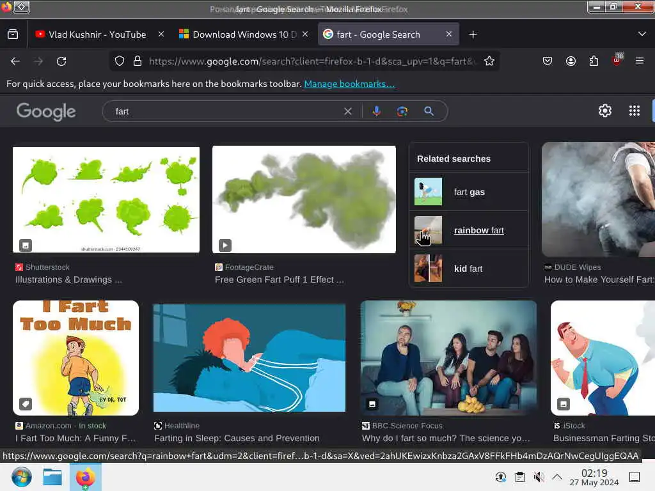
Task: Open Firefox View icon
Action: click(13, 35)
